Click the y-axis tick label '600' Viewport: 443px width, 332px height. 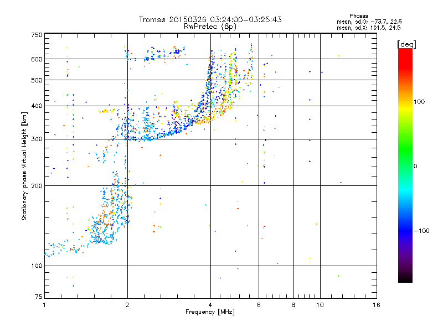coord(37,59)
